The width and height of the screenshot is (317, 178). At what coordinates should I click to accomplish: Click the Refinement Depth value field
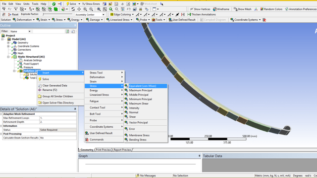coord(58,122)
